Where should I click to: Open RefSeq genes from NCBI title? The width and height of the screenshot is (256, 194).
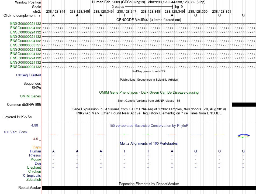[x=149, y=71]
